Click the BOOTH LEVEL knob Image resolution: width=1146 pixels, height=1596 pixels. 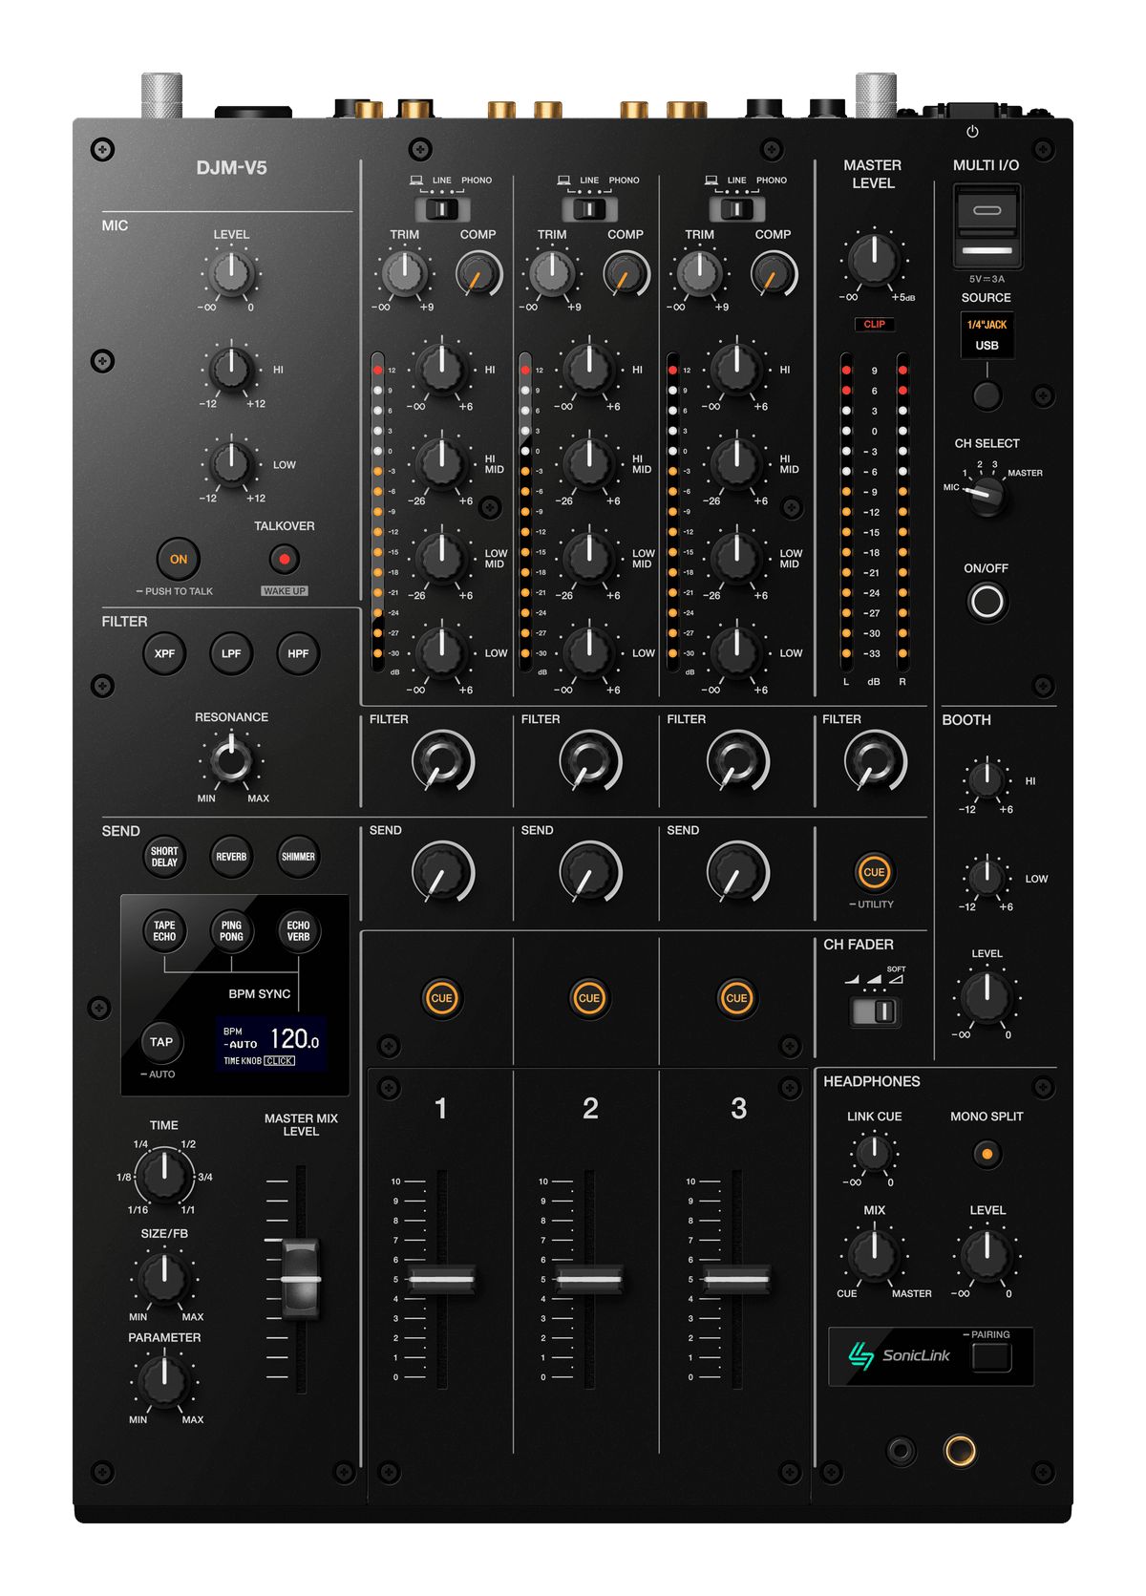pos(987,998)
